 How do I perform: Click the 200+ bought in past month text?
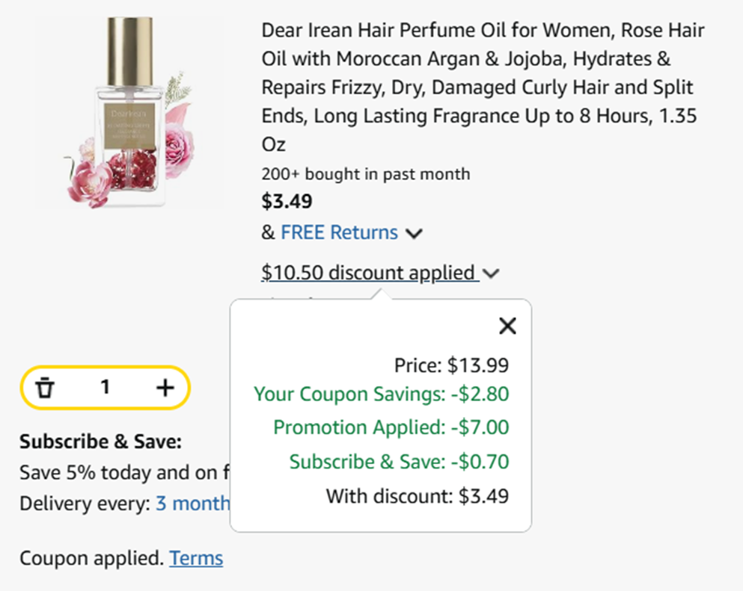[365, 174]
